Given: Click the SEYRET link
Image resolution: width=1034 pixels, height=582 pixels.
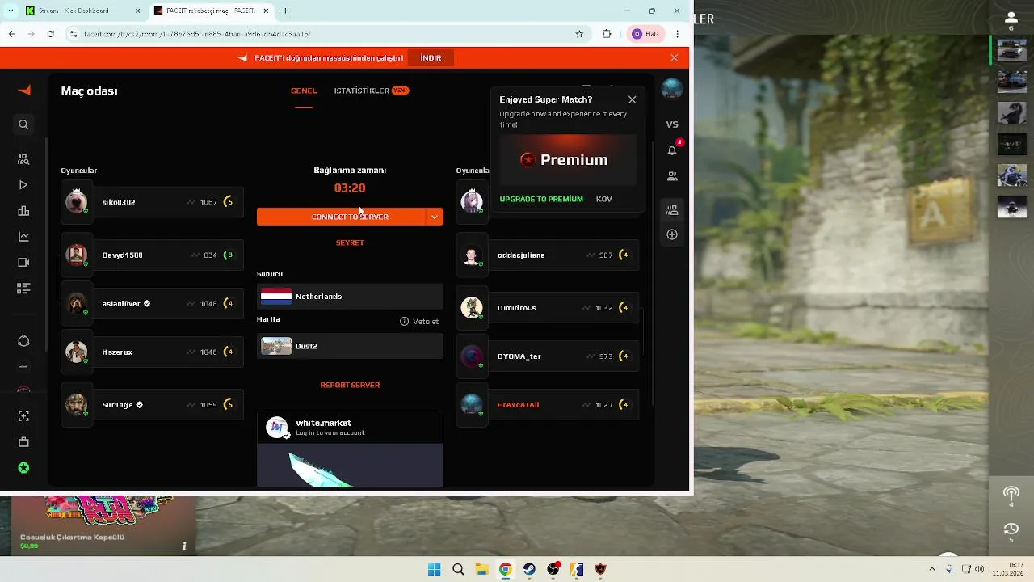Looking at the screenshot, I should coord(350,242).
